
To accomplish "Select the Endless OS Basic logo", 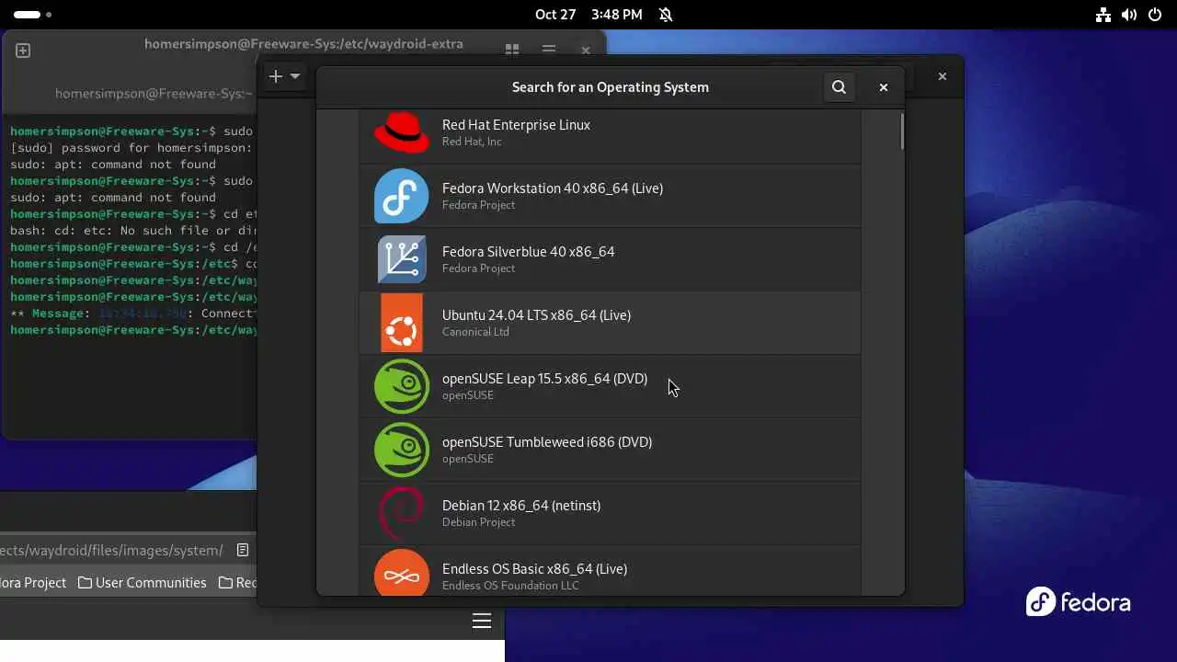I will (402, 573).
